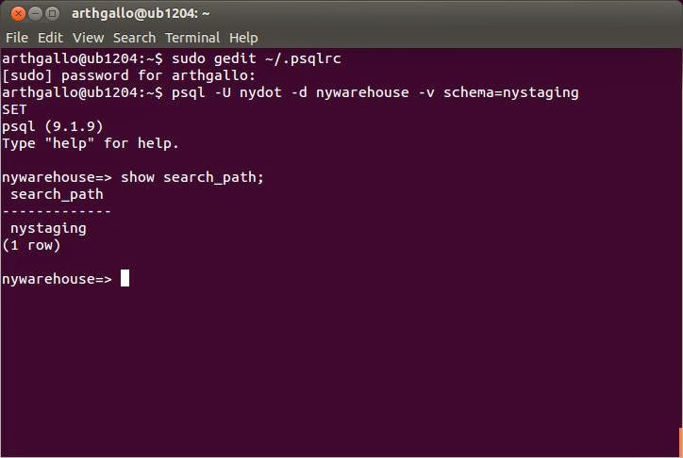Click the blinking cursor at the nywarehouse prompt

click(x=125, y=279)
